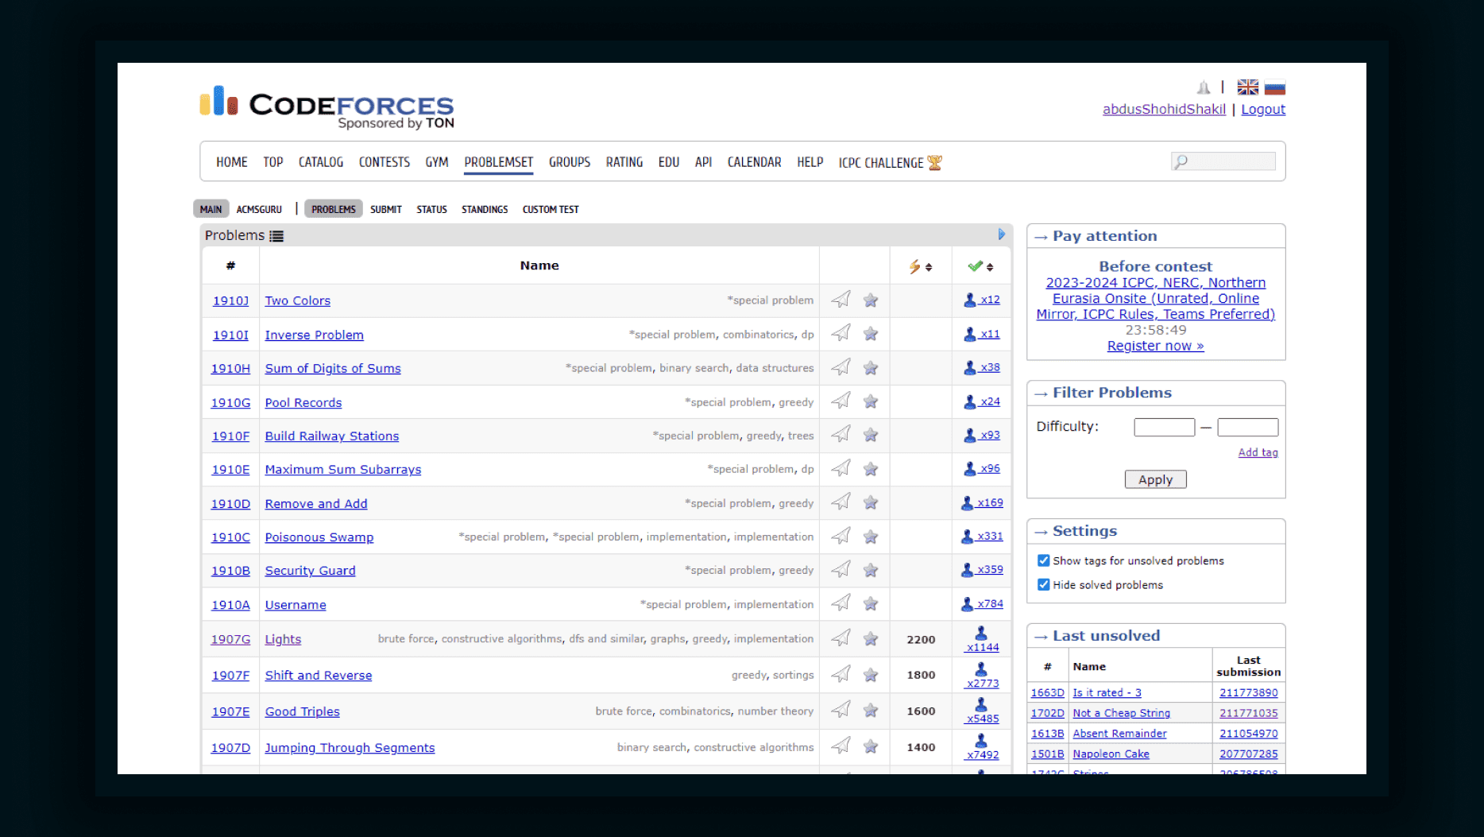Click the Register now link
This screenshot has width=1484, height=837.
pyautogui.click(x=1155, y=346)
